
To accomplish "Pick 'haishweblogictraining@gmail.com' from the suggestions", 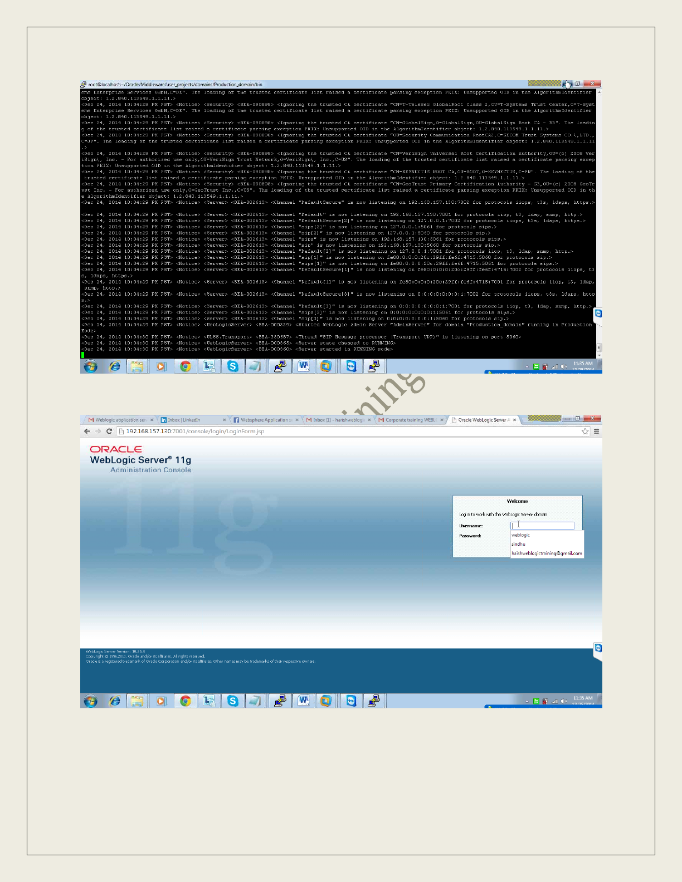I will [x=547, y=553].
